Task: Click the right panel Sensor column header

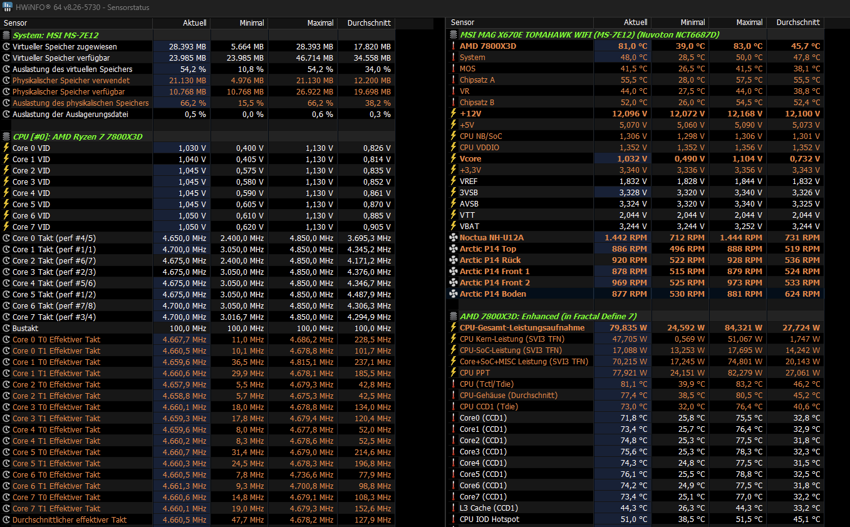Action: [x=520, y=23]
